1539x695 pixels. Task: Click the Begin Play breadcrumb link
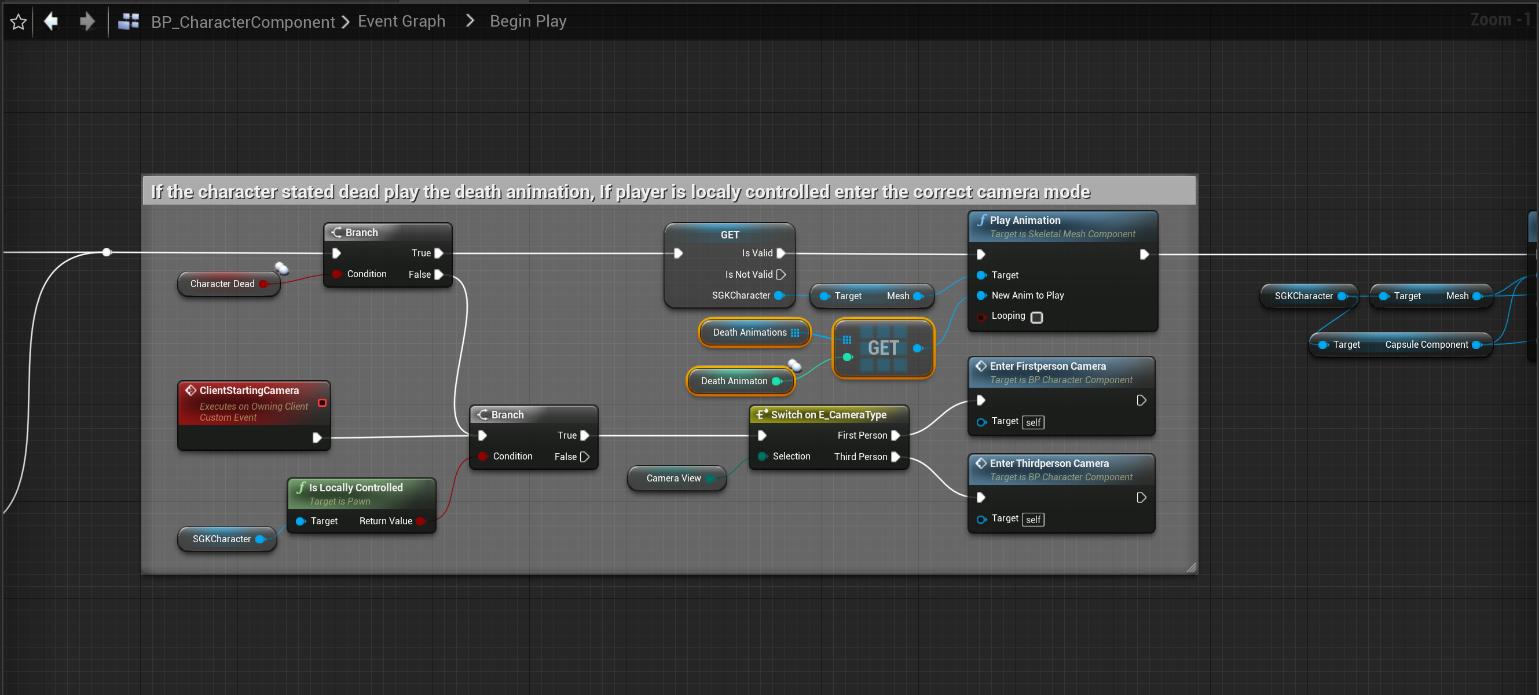(527, 21)
